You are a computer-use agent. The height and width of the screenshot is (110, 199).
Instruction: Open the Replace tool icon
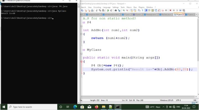(x=119, y=11)
